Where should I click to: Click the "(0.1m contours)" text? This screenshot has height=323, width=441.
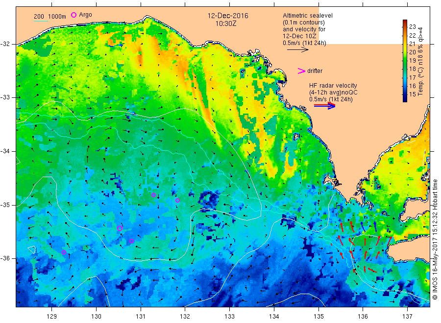point(303,23)
